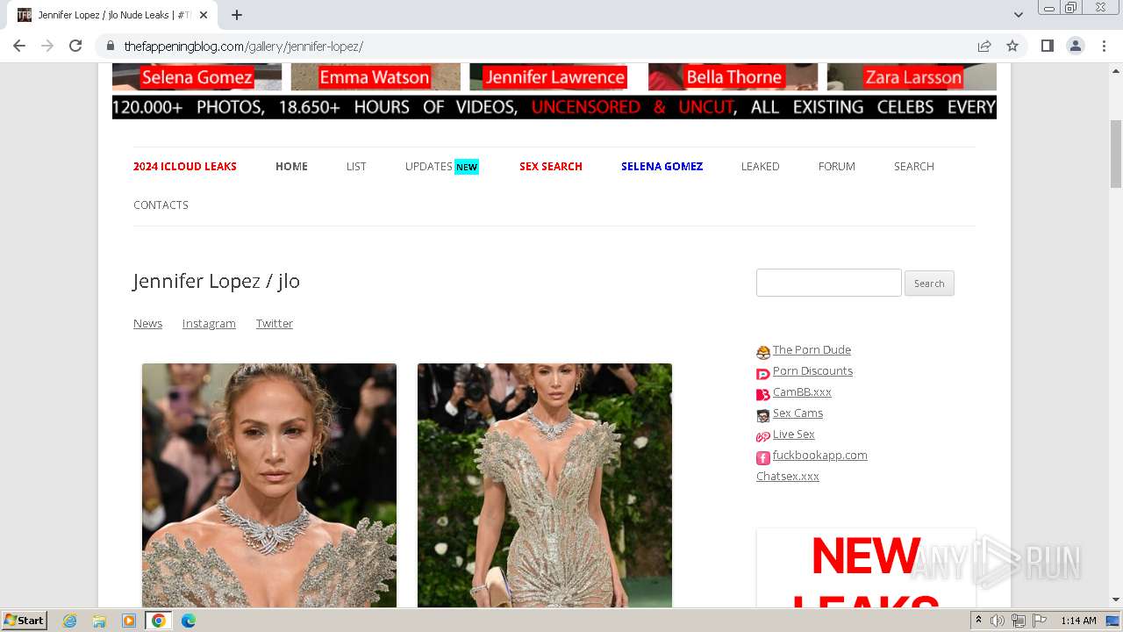The height and width of the screenshot is (632, 1123).
Task: Go to the HOME menu item
Action: pos(291,166)
